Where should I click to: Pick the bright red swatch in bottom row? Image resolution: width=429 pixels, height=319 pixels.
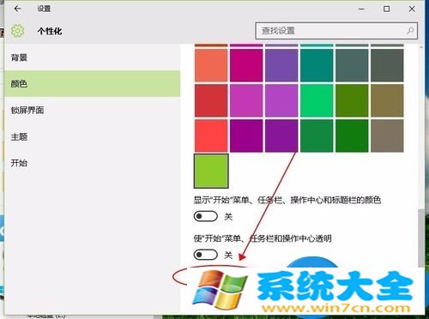click(211, 135)
